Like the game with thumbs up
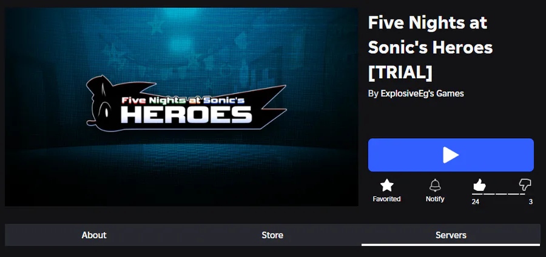 (479, 185)
